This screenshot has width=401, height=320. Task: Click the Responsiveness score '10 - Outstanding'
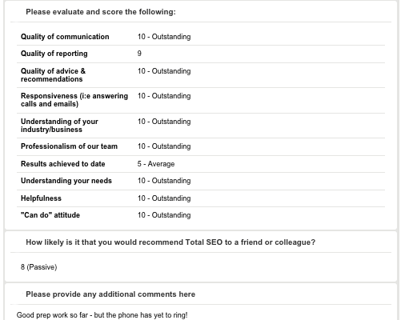pyautogui.click(x=164, y=96)
